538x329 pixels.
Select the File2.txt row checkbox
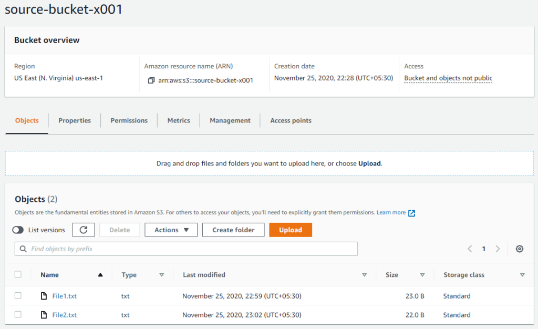18,314
